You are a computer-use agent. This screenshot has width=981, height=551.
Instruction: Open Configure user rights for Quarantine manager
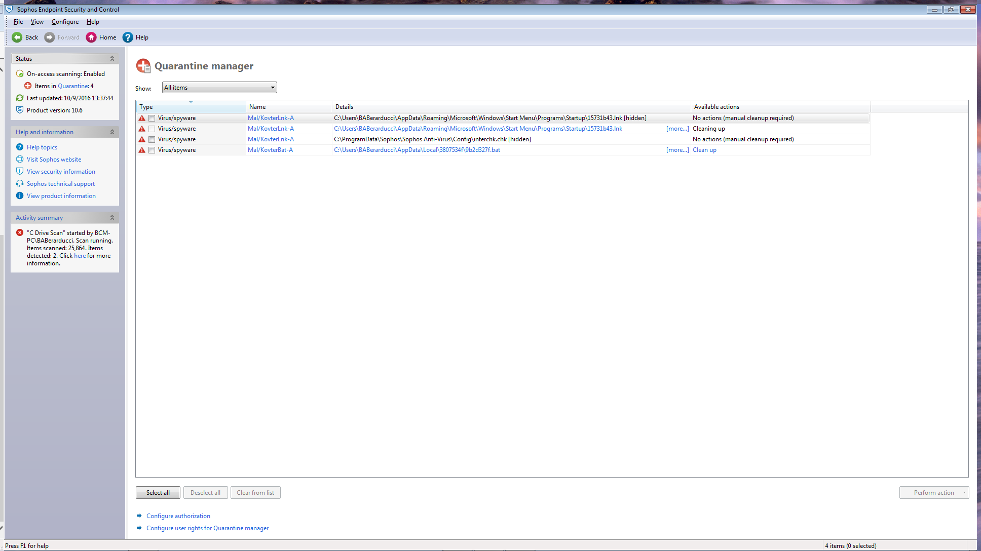click(x=208, y=528)
